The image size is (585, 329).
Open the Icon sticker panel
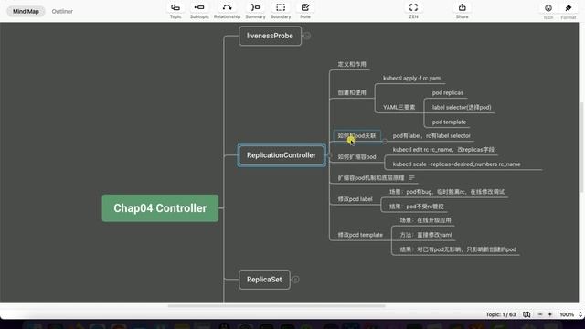tap(548, 12)
